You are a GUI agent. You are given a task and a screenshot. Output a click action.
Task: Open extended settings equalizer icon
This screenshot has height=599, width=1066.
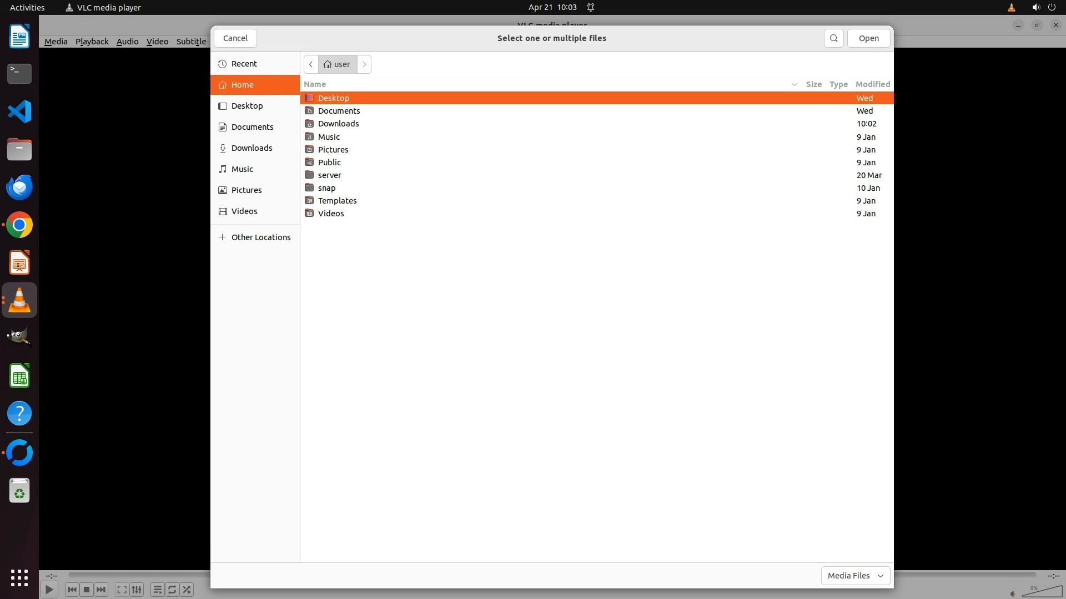(137, 590)
